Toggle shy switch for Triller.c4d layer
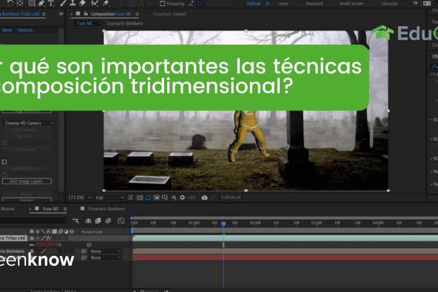Screen dimensions: 438x292 click(32, 238)
